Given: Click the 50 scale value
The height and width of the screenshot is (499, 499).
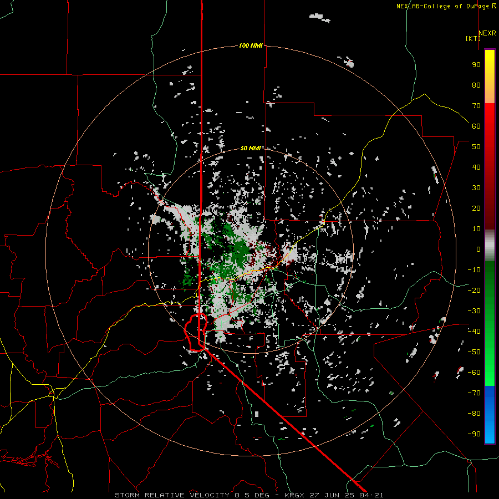Looking at the screenshot, I should 476,147.
